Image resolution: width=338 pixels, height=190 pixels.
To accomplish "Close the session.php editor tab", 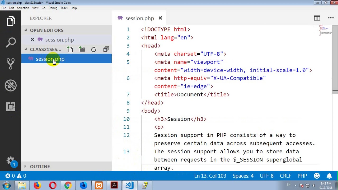I will coord(160,18).
